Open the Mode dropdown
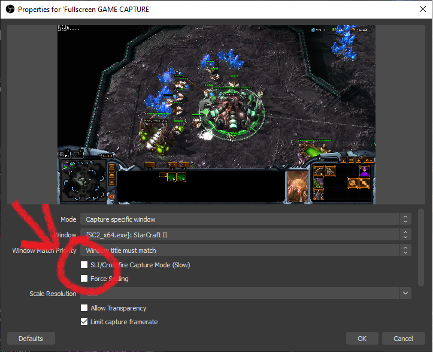 (x=246, y=219)
